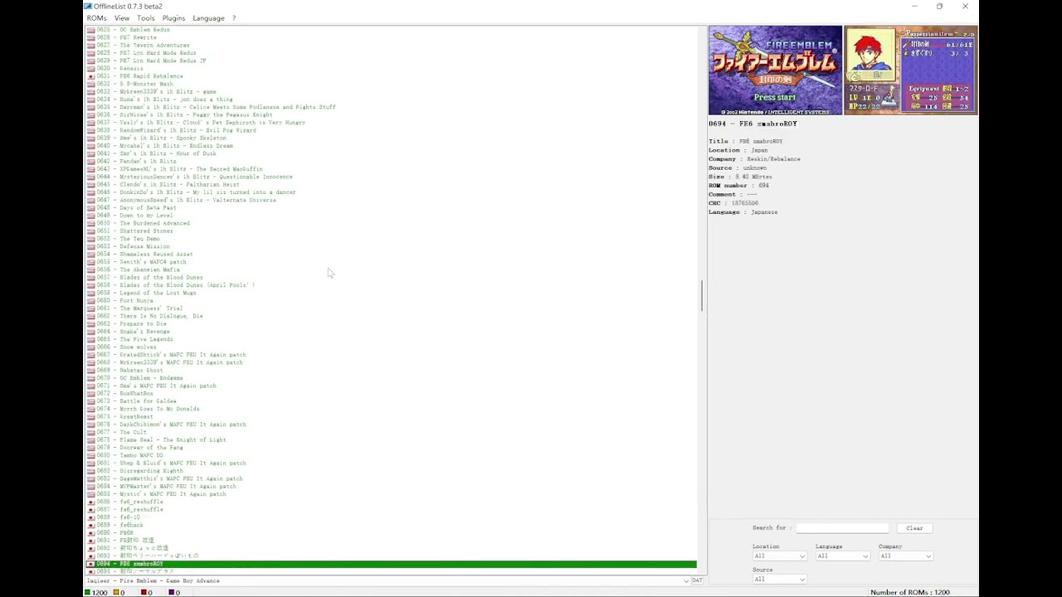Click the flag icon next to The Cult
Screen dimensions: 1062x597
[x=90, y=432]
